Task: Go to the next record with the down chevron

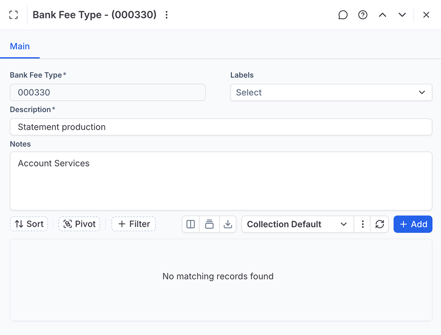Action: click(402, 15)
